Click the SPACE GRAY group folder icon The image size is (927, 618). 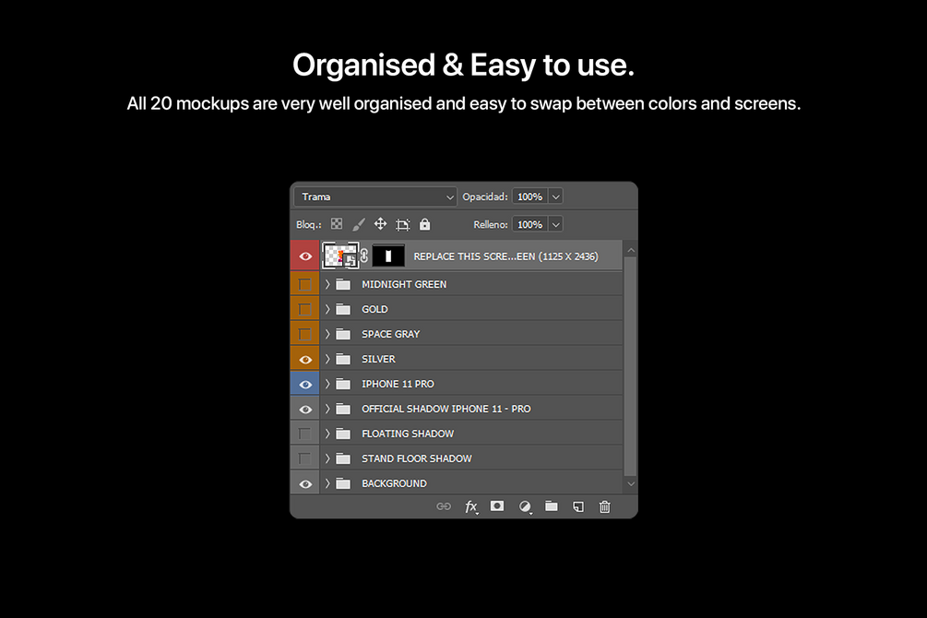343,334
